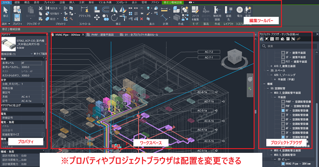Collapse the 機械 tree node
This screenshot has height=167, width=319.
coord(264,84)
